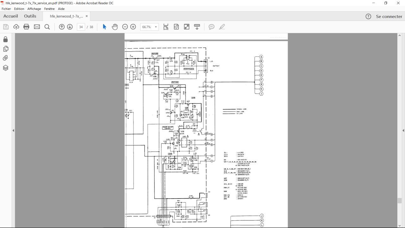Click the Print file icon
The height and width of the screenshot is (228, 405).
coord(27,27)
